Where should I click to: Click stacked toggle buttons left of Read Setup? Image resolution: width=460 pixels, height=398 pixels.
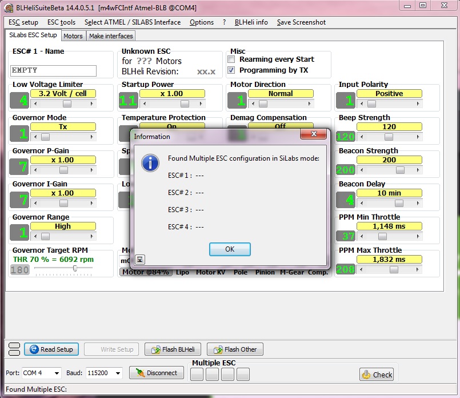pos(14,349)
